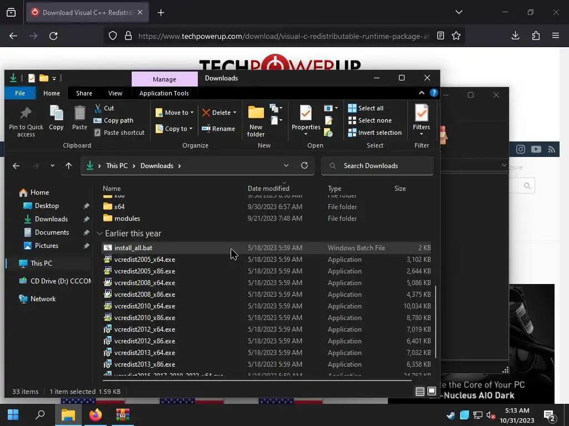Click the Firefox URL address bar

coord(283,36)
